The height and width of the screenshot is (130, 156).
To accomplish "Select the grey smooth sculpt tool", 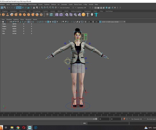I will 12,15.
